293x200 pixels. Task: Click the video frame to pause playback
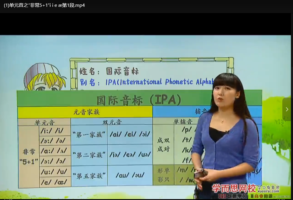pos(145,117)
